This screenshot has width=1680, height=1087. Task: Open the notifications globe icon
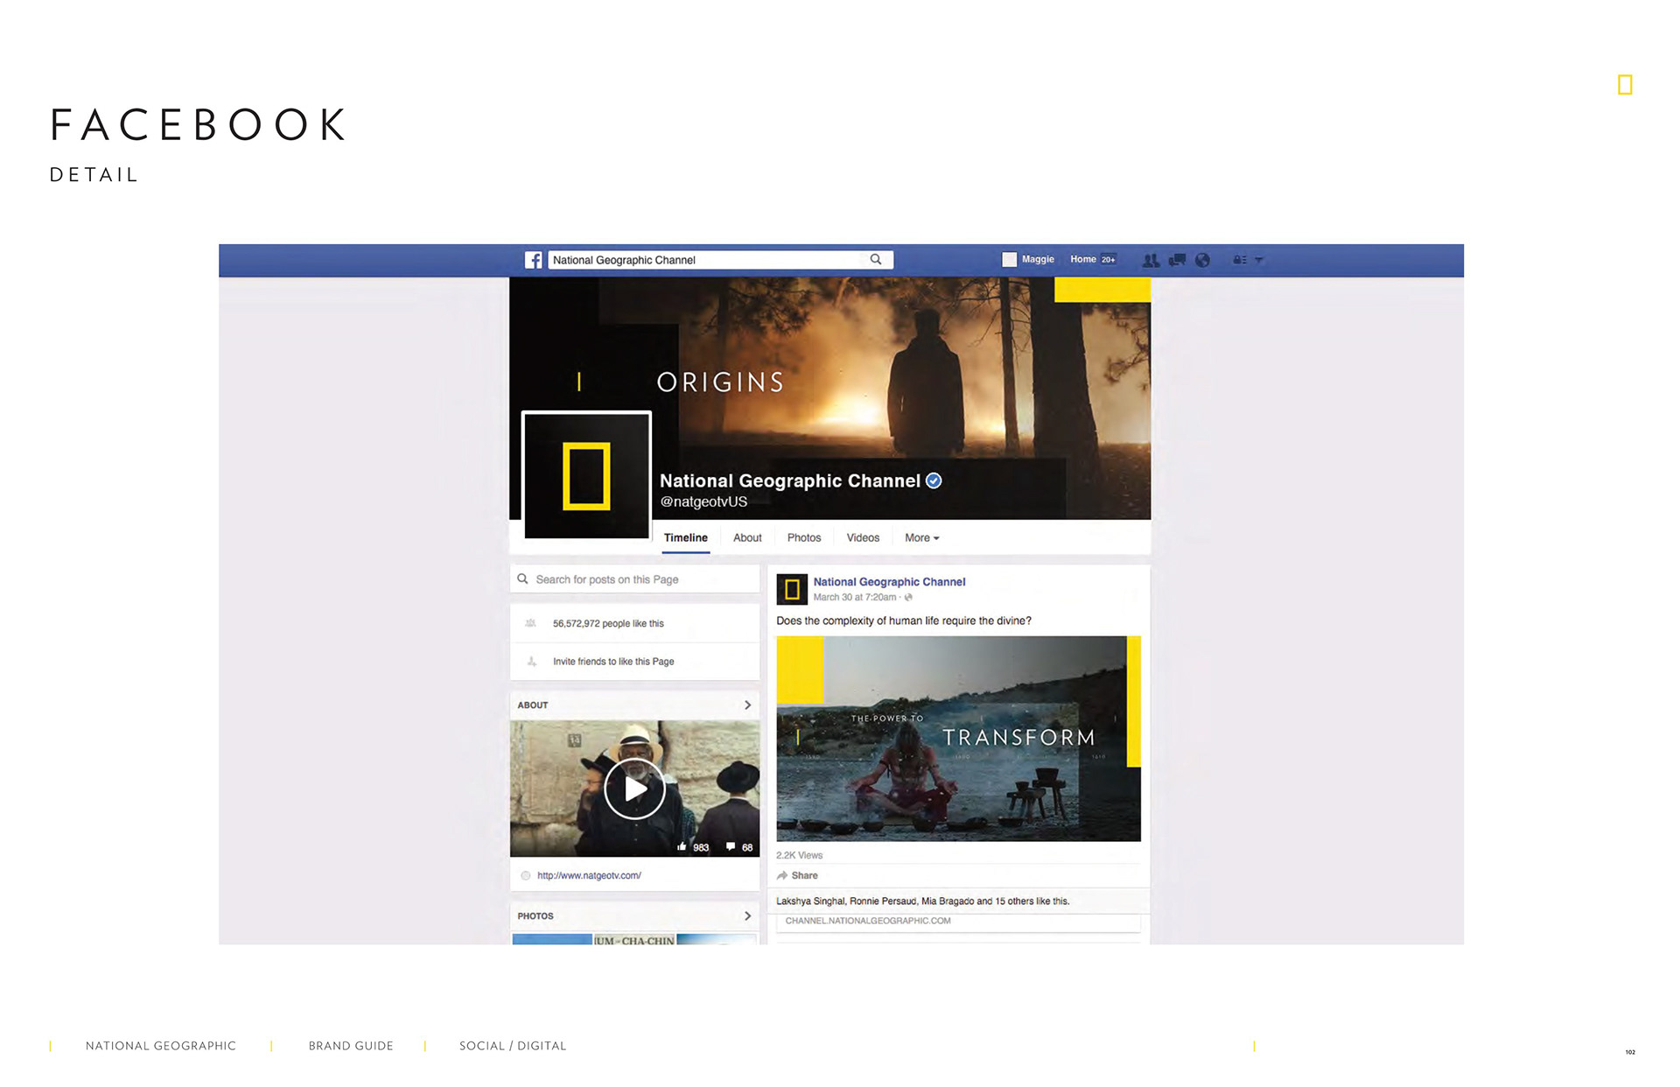tap(1203, 260)
